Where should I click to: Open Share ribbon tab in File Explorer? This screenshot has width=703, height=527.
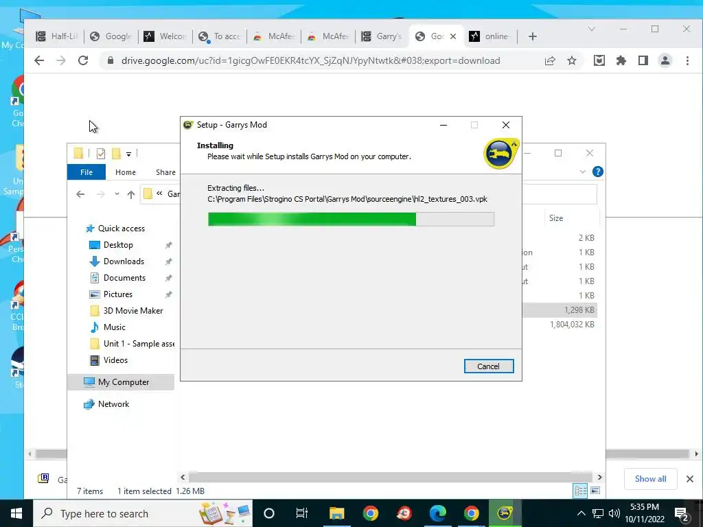(x=165, y=172)
